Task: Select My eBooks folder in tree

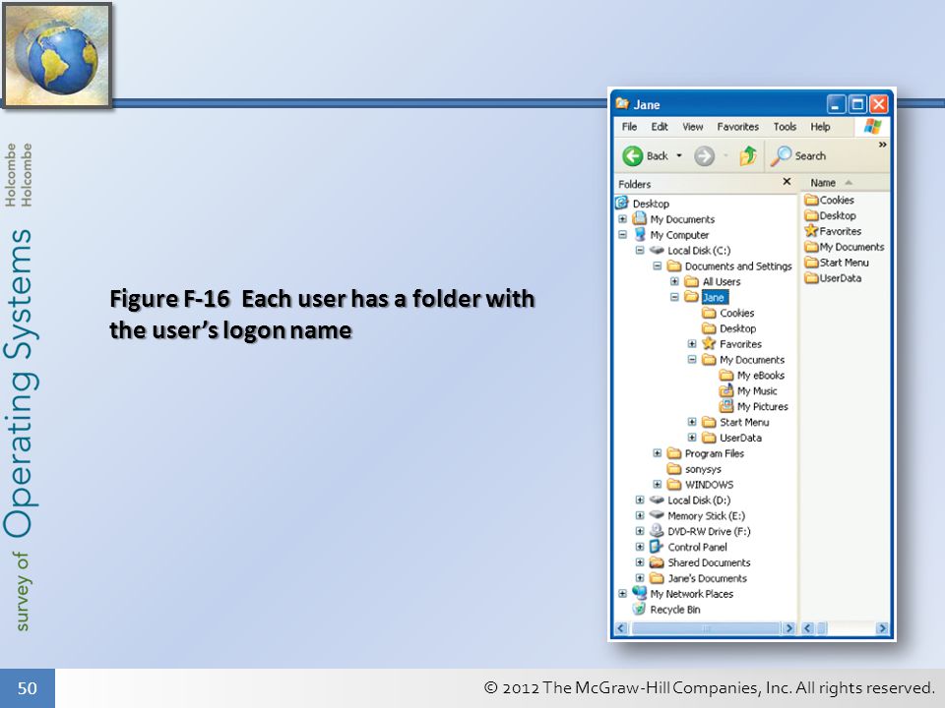Action: (x=761, y=375)
